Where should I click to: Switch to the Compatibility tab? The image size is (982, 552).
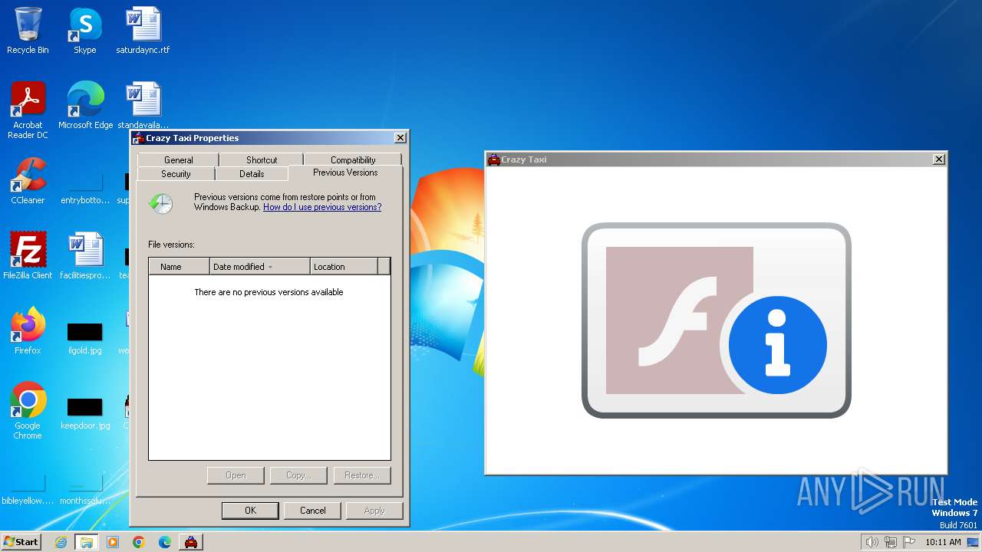tap(353, 159)
